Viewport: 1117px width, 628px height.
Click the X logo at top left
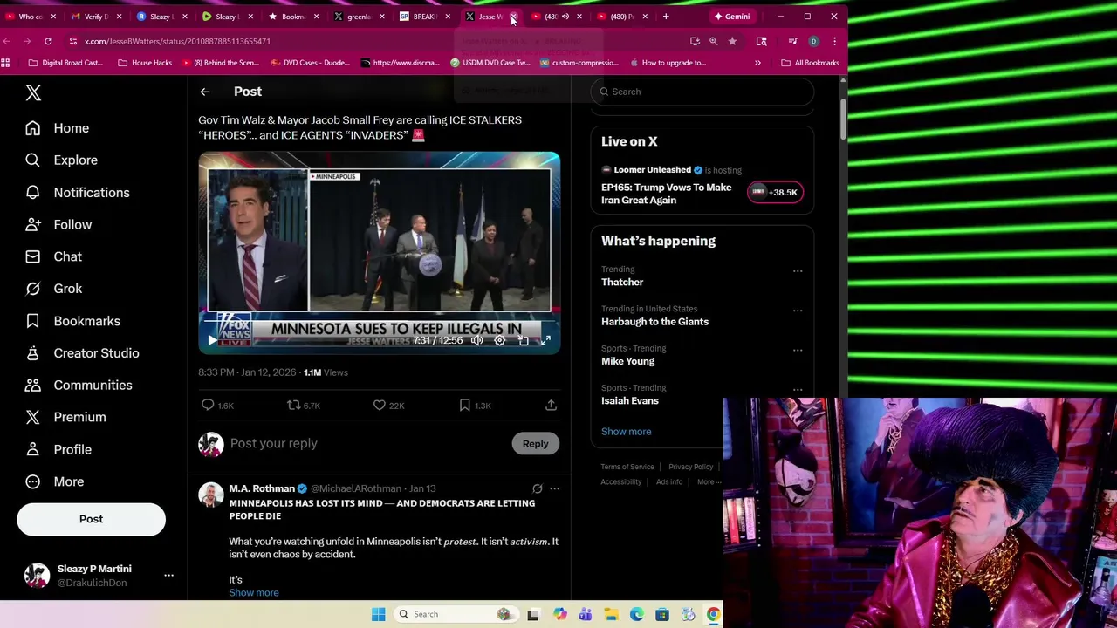(x=33, y=92)
